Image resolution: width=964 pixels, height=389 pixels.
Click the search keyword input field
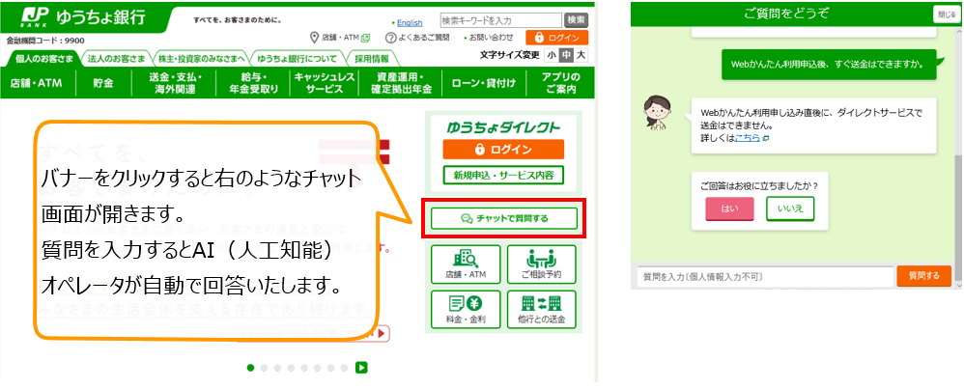501,20
